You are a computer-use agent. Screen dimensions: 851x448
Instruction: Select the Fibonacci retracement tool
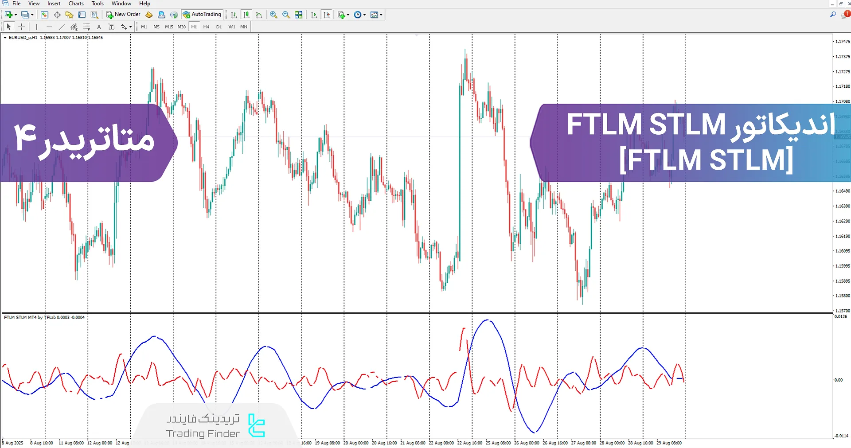coord(87,27)
